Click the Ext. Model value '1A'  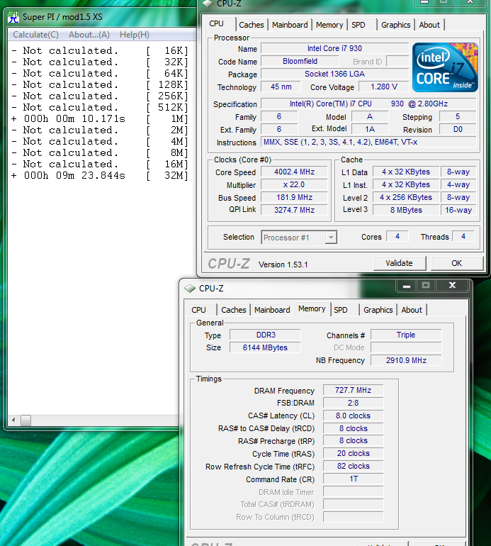click(370, 130)
